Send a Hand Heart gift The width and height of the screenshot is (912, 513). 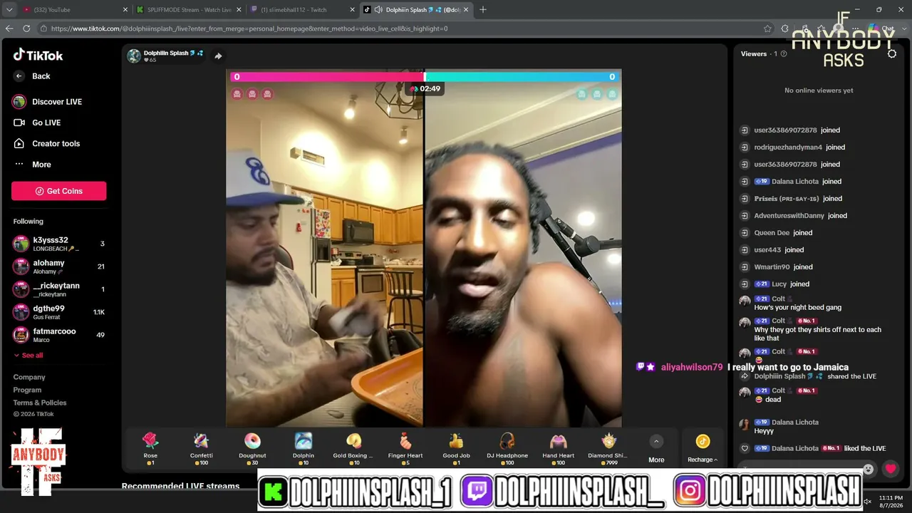(x=558, y=448)
